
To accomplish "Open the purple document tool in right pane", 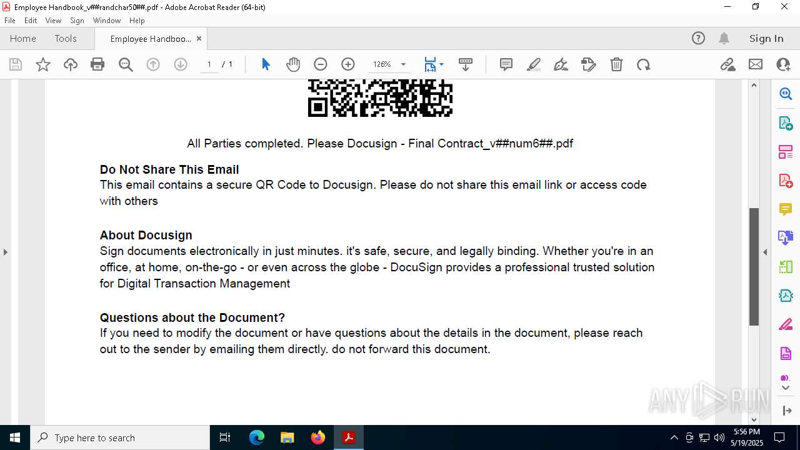I will (786, 354).
